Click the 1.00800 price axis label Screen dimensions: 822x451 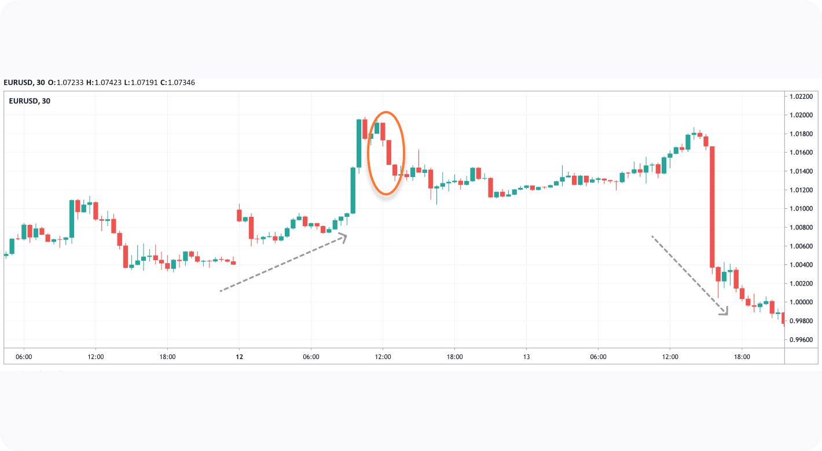(x=801, y=228)
